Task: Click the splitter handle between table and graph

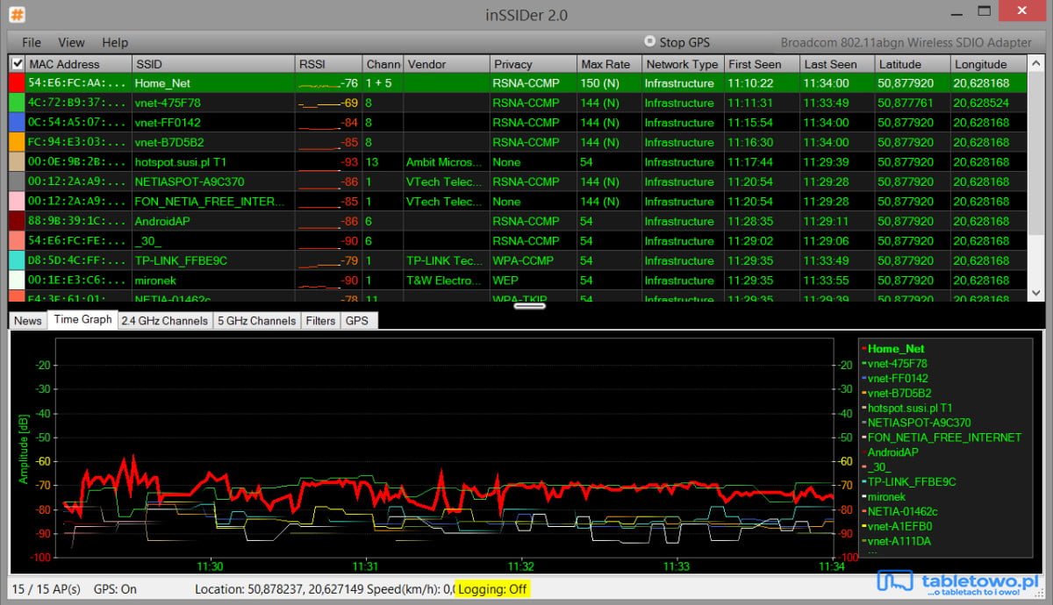Action: tap(529, 306)
